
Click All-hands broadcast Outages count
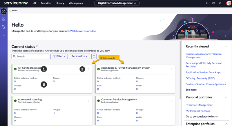coord(54,81)
